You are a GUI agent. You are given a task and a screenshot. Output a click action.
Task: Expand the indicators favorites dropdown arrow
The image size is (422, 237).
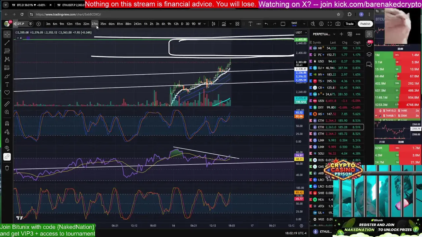[x=230, y=24]
